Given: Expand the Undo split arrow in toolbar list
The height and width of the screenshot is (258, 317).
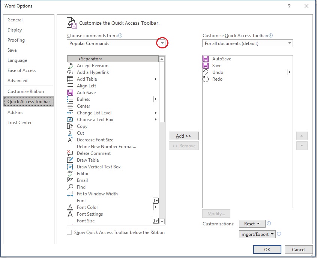Looking at the screenshot, I should [289, 72].
